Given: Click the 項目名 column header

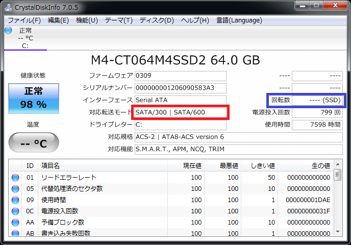Looking at the screenshot, I should (103, 166).
